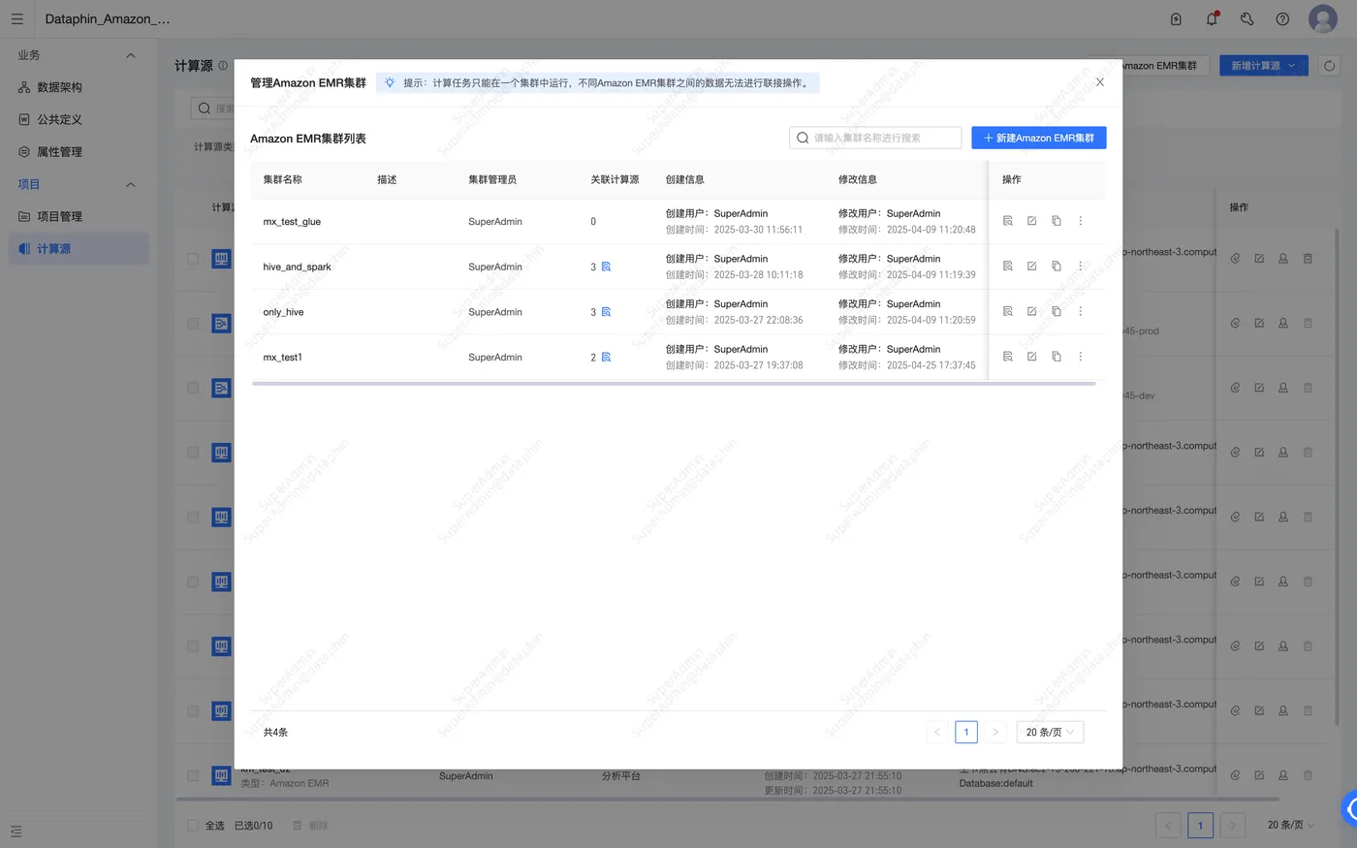Click the user avatar in header
Screen dimensions: 1357x848
1322,18
